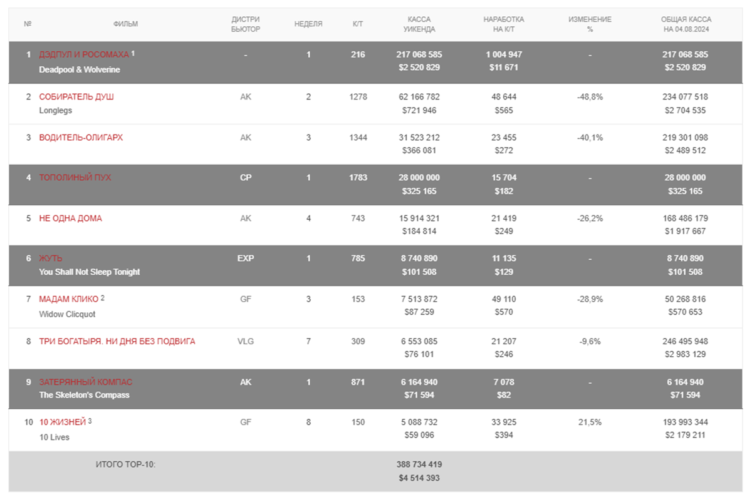Viewport: 752px width, 502px height.
Task: Click the ЖУТЬ film title
Action: (51, 259)
